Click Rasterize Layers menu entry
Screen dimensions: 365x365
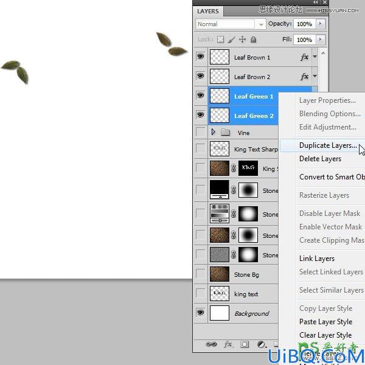pyautogui.click(x=324, y=195)
